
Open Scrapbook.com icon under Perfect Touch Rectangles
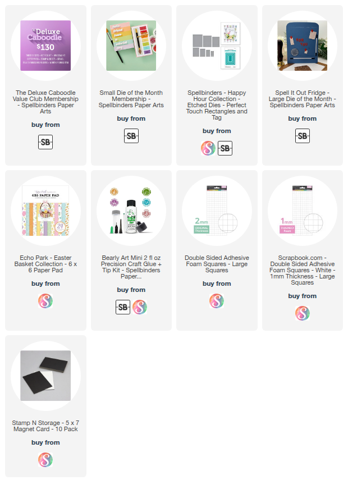pyautogui.click(x=208, y=148)
